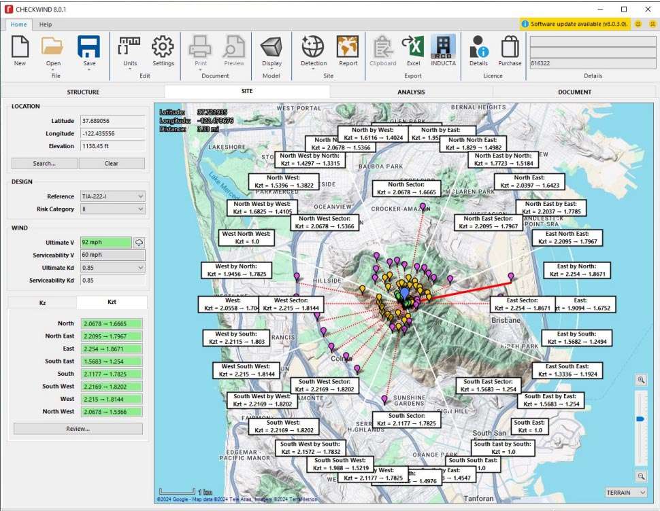The width and height of the screenshot is (660, 511).
Task: Click the cloud icon beside Ultimate V
Action: pyautogui.click(x=139, y=243)
